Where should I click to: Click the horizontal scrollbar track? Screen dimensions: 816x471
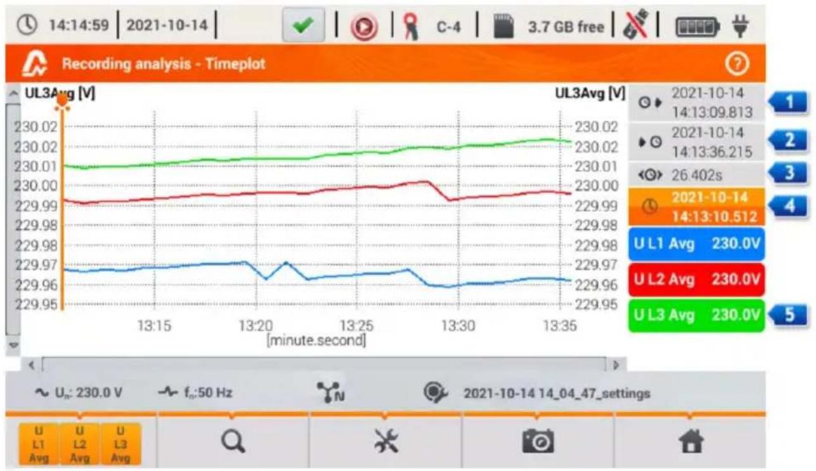(x=323, y=366)
